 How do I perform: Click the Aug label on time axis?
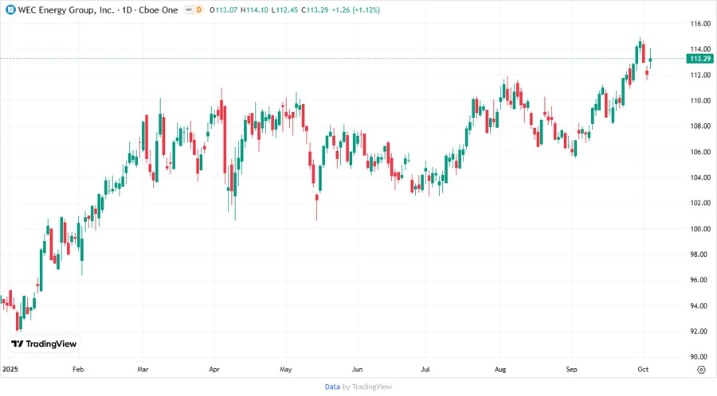[501, 370]
